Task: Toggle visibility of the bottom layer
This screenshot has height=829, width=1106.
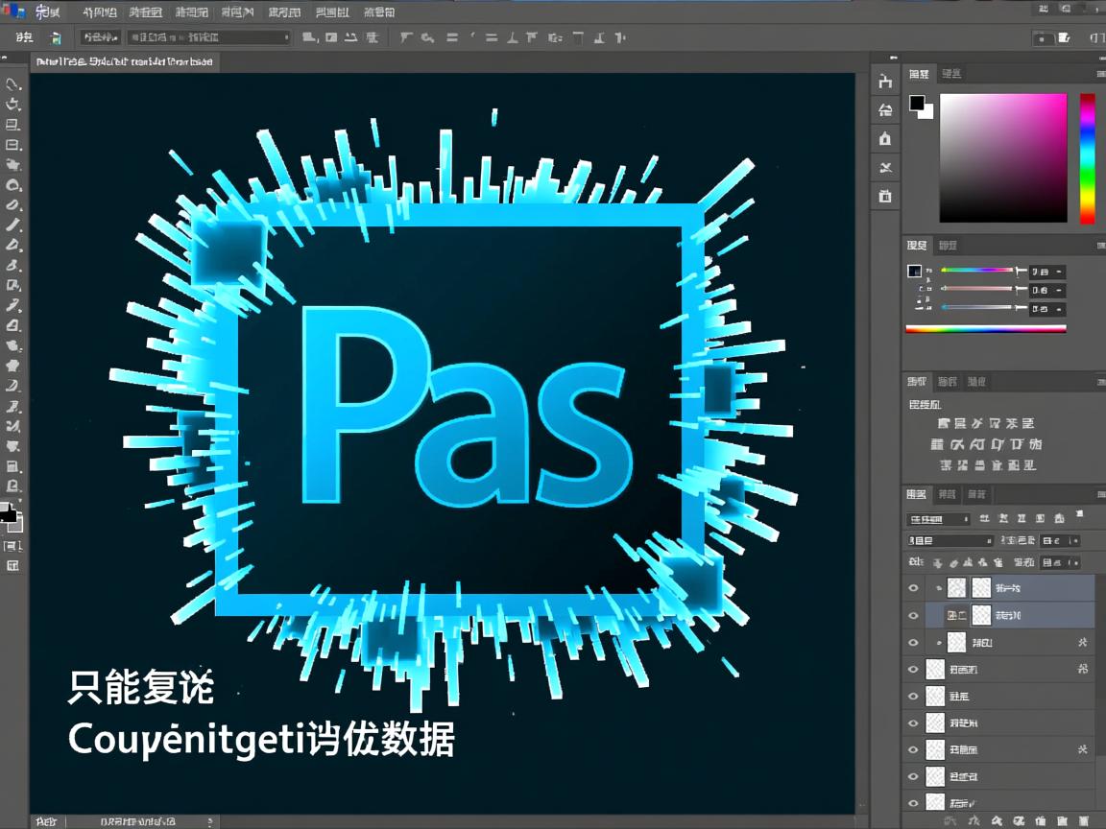Action: pyautogui.click(x=912, y=803)
